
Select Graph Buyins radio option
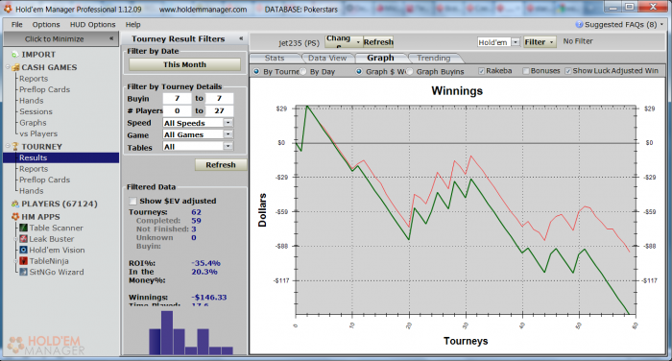point(409,71)
